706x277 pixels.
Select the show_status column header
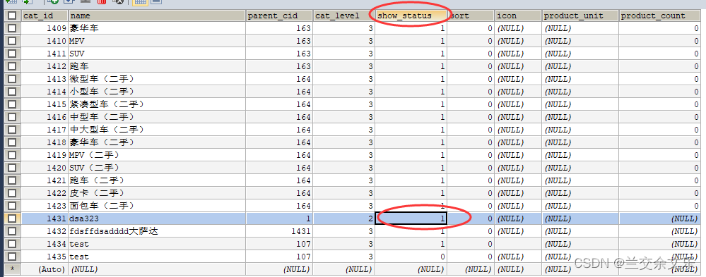click(x=411, y=16)
